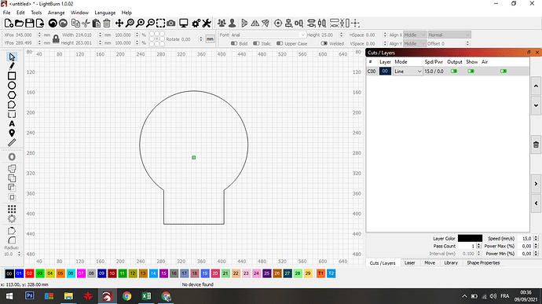Choose the Polygon shape tool
The image size is (542, 304).
(12, 95)
